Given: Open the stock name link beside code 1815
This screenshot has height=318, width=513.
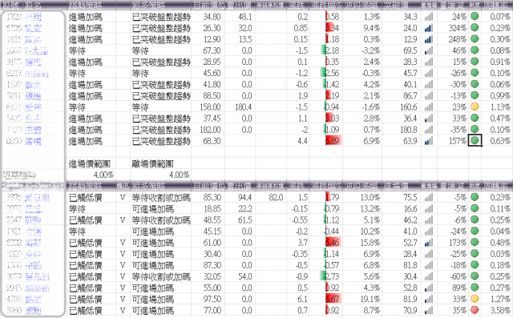Looking at the screenshot, I should click(x=33, y=40).
